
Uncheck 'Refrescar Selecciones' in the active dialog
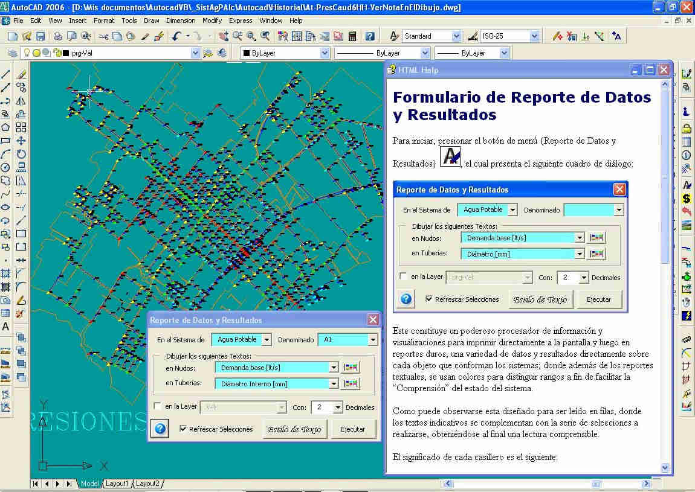pos(184,429)
